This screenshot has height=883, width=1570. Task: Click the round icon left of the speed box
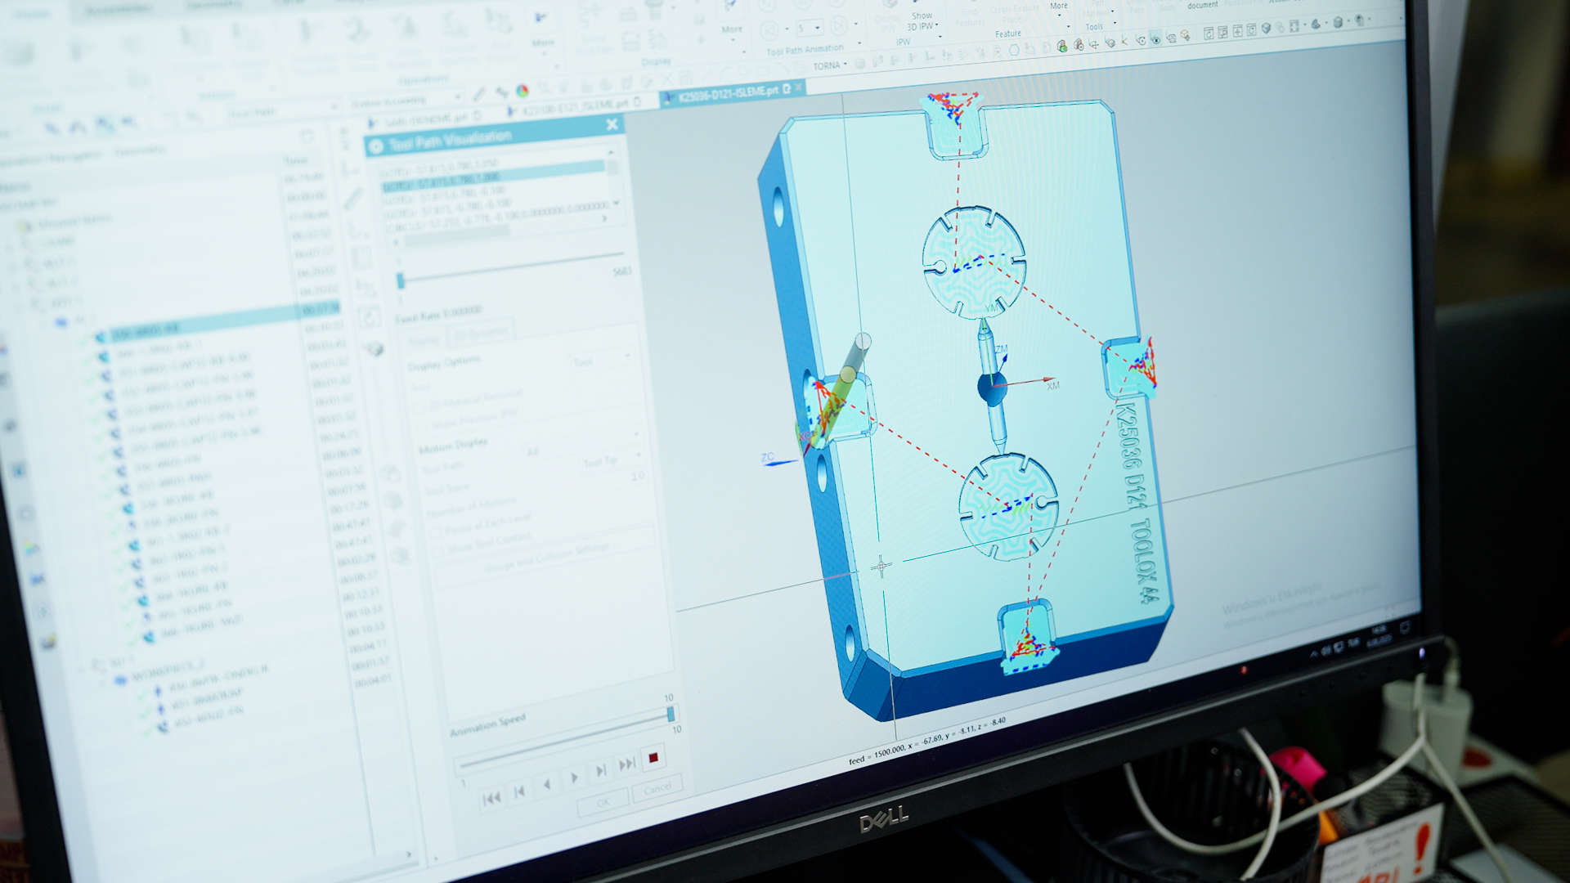click(x=769, y=31)
